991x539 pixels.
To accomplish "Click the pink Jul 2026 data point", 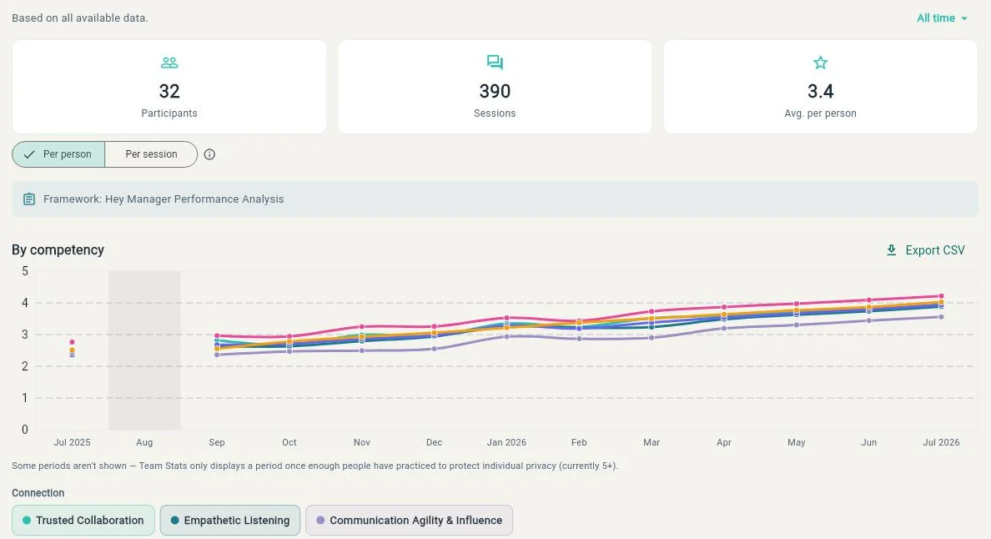I will [941, 295].
